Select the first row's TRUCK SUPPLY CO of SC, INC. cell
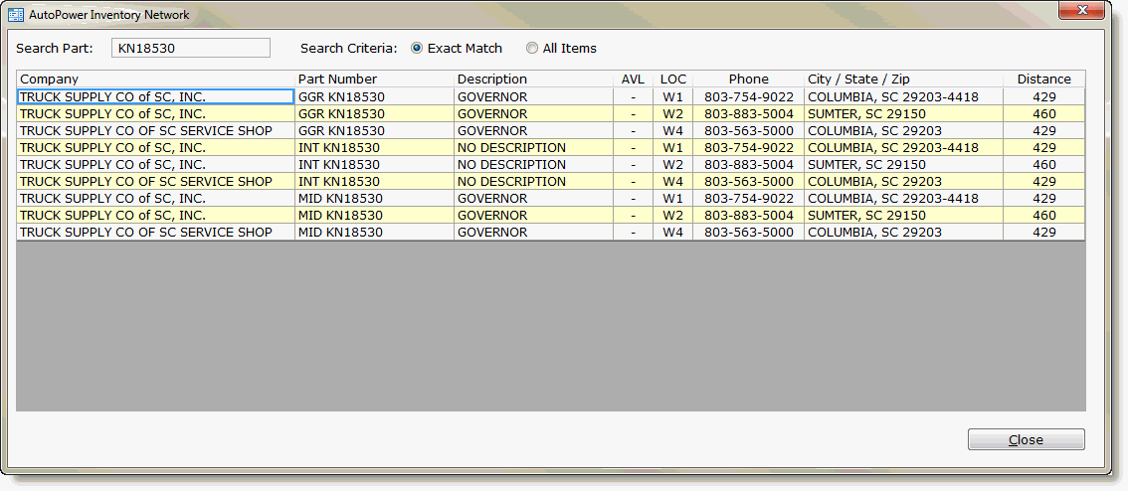The image size is (1128, 491). [x=155, y=96]
